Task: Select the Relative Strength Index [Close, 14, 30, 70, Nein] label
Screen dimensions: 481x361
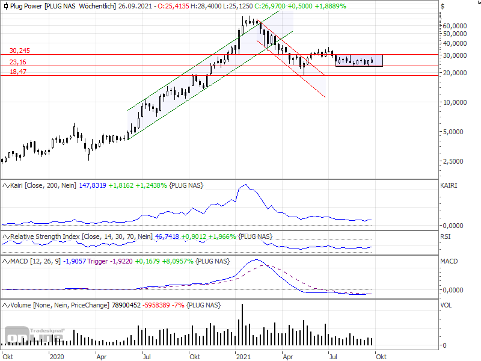Action: pos(81,236)
